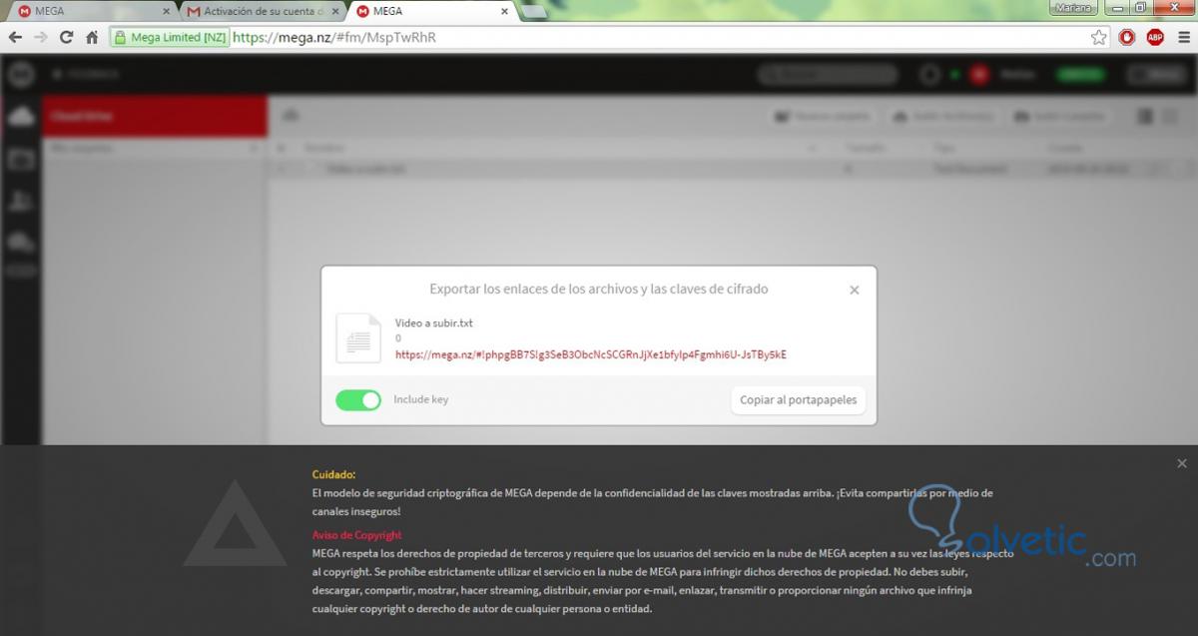Click the text document file icon

coord(358,337)
